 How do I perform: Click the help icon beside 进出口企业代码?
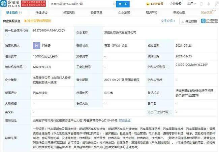click(x=171, y=112)
